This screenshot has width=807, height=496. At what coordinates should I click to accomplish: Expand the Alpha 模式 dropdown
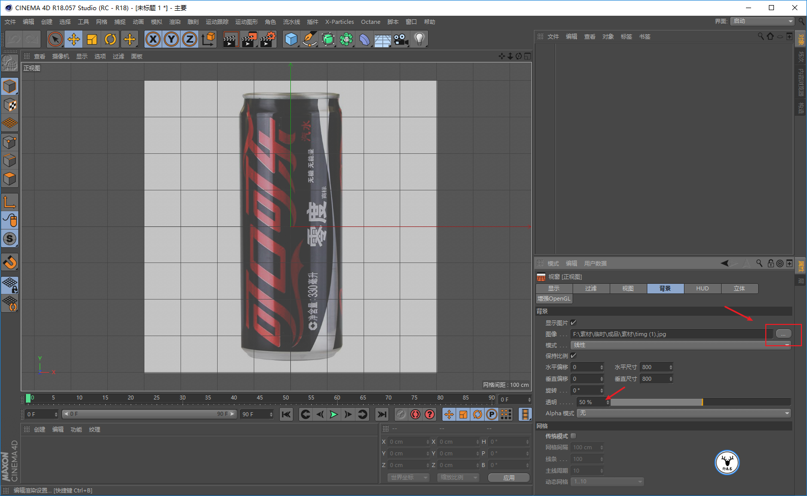pos(683,413)
